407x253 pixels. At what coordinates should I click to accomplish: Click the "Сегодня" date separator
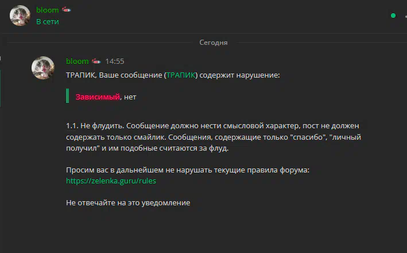(214, 43)
